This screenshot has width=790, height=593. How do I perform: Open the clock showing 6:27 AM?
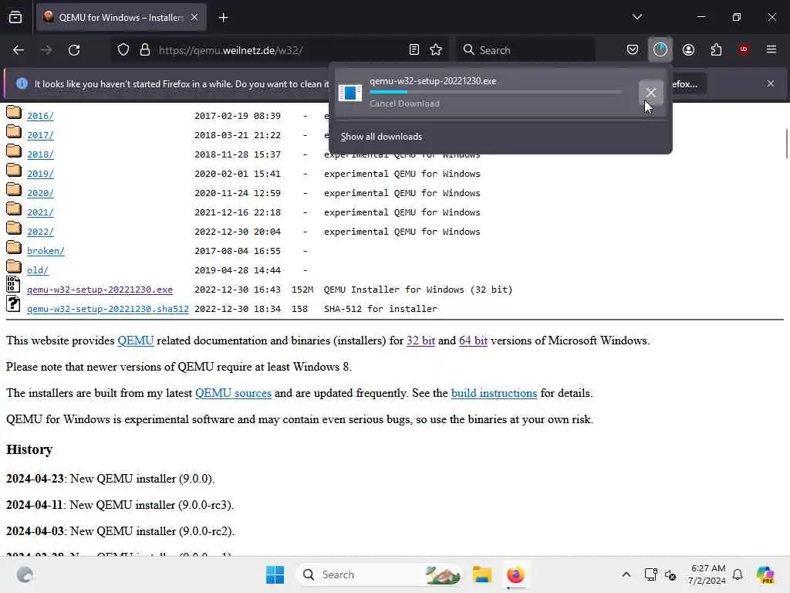click(707, 574)
